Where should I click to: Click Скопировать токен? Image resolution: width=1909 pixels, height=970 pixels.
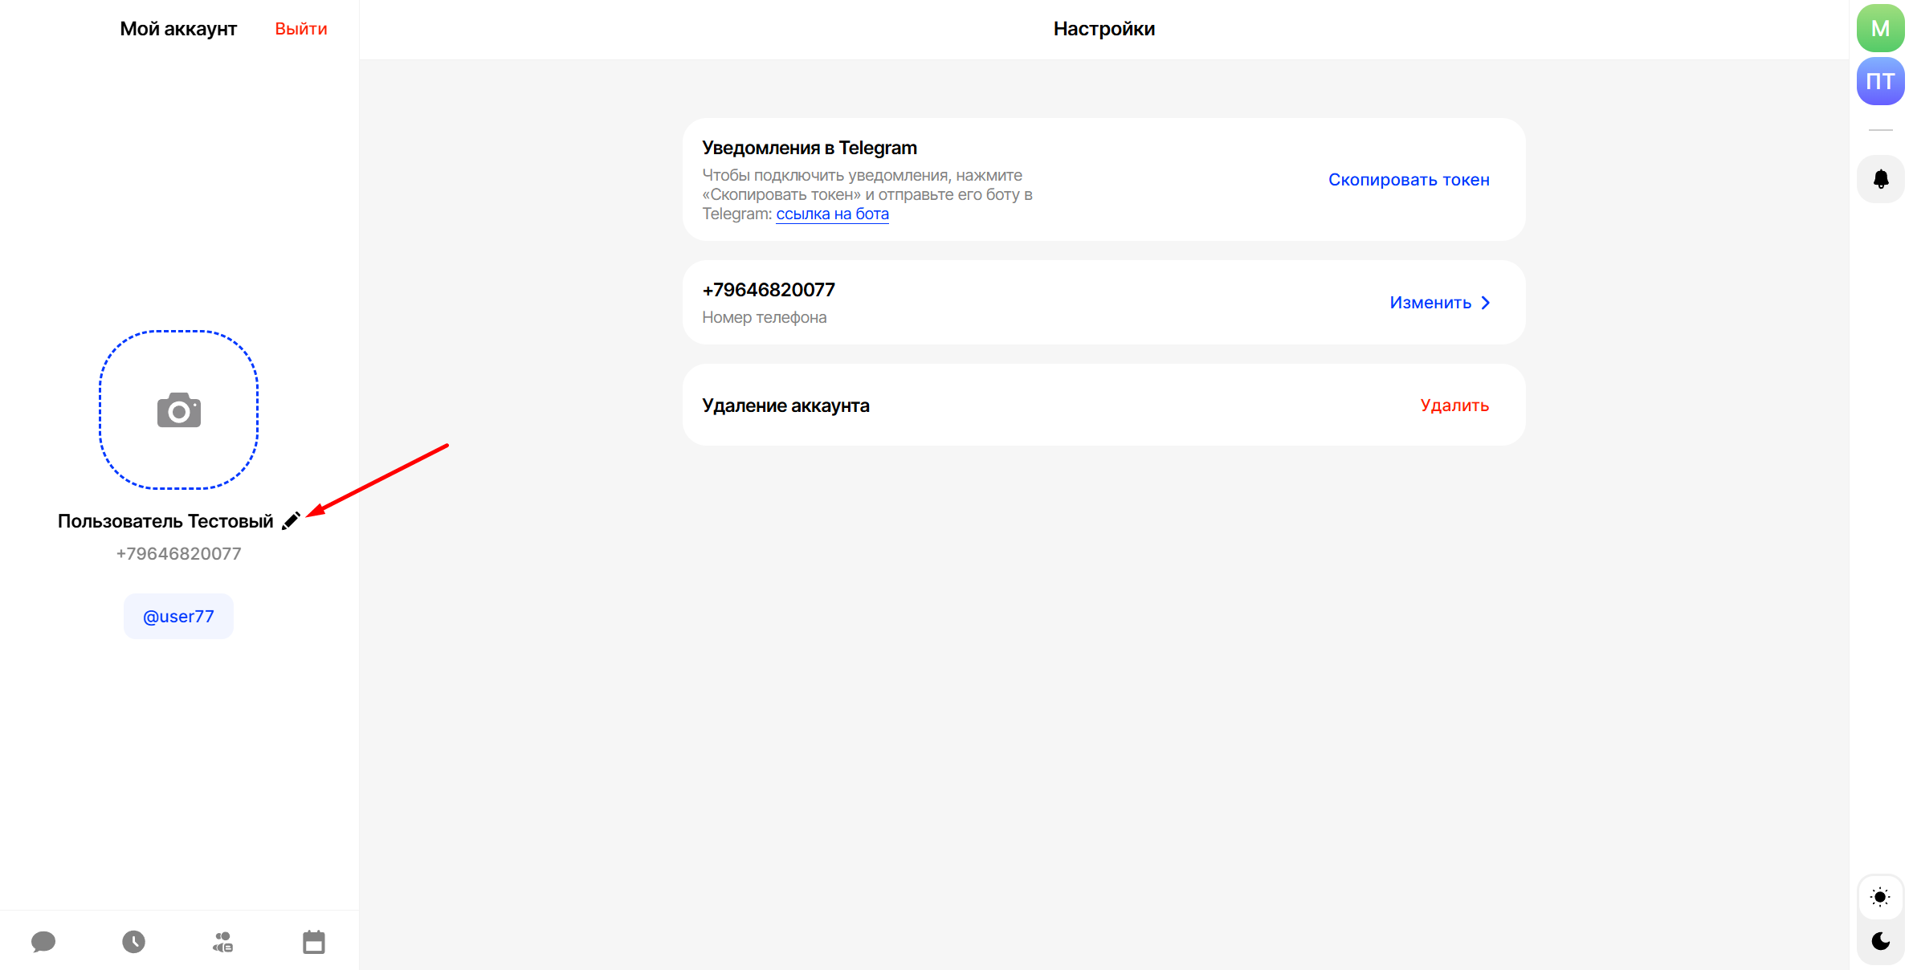tap(1409, 180)
